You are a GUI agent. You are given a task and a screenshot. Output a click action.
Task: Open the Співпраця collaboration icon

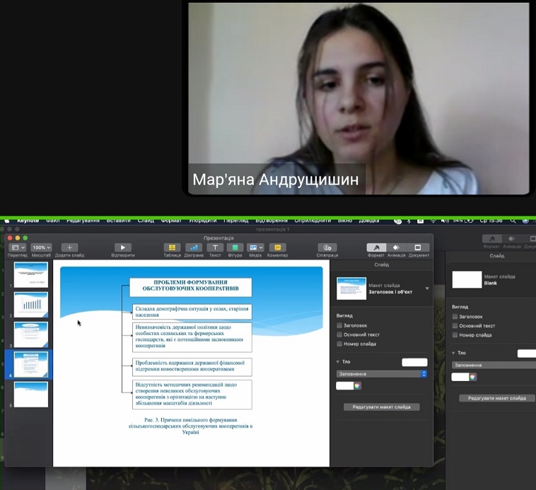pos(327,247)
